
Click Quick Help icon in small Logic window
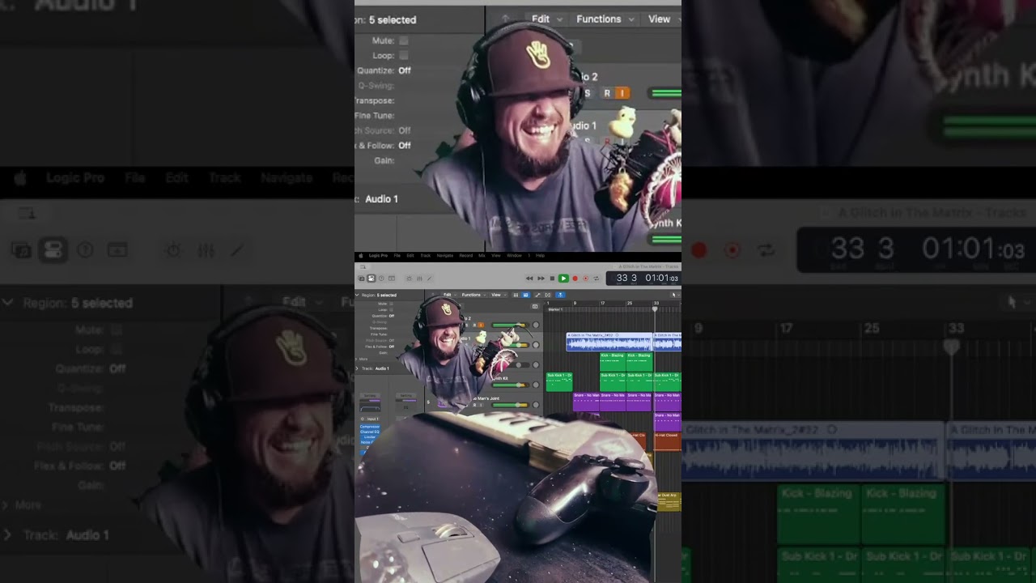(x=381, y=278)
